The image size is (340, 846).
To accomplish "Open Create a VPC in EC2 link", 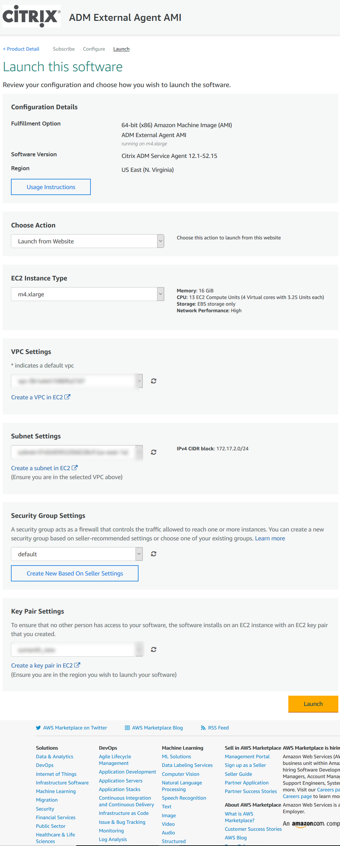I will (x=41, y=397).
